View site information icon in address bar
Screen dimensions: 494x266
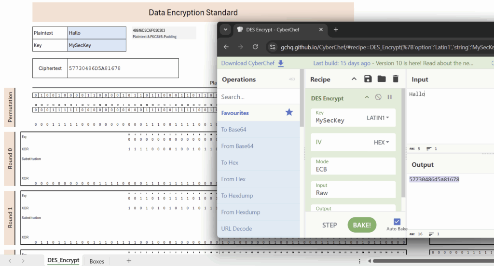[x=273, y=47]
